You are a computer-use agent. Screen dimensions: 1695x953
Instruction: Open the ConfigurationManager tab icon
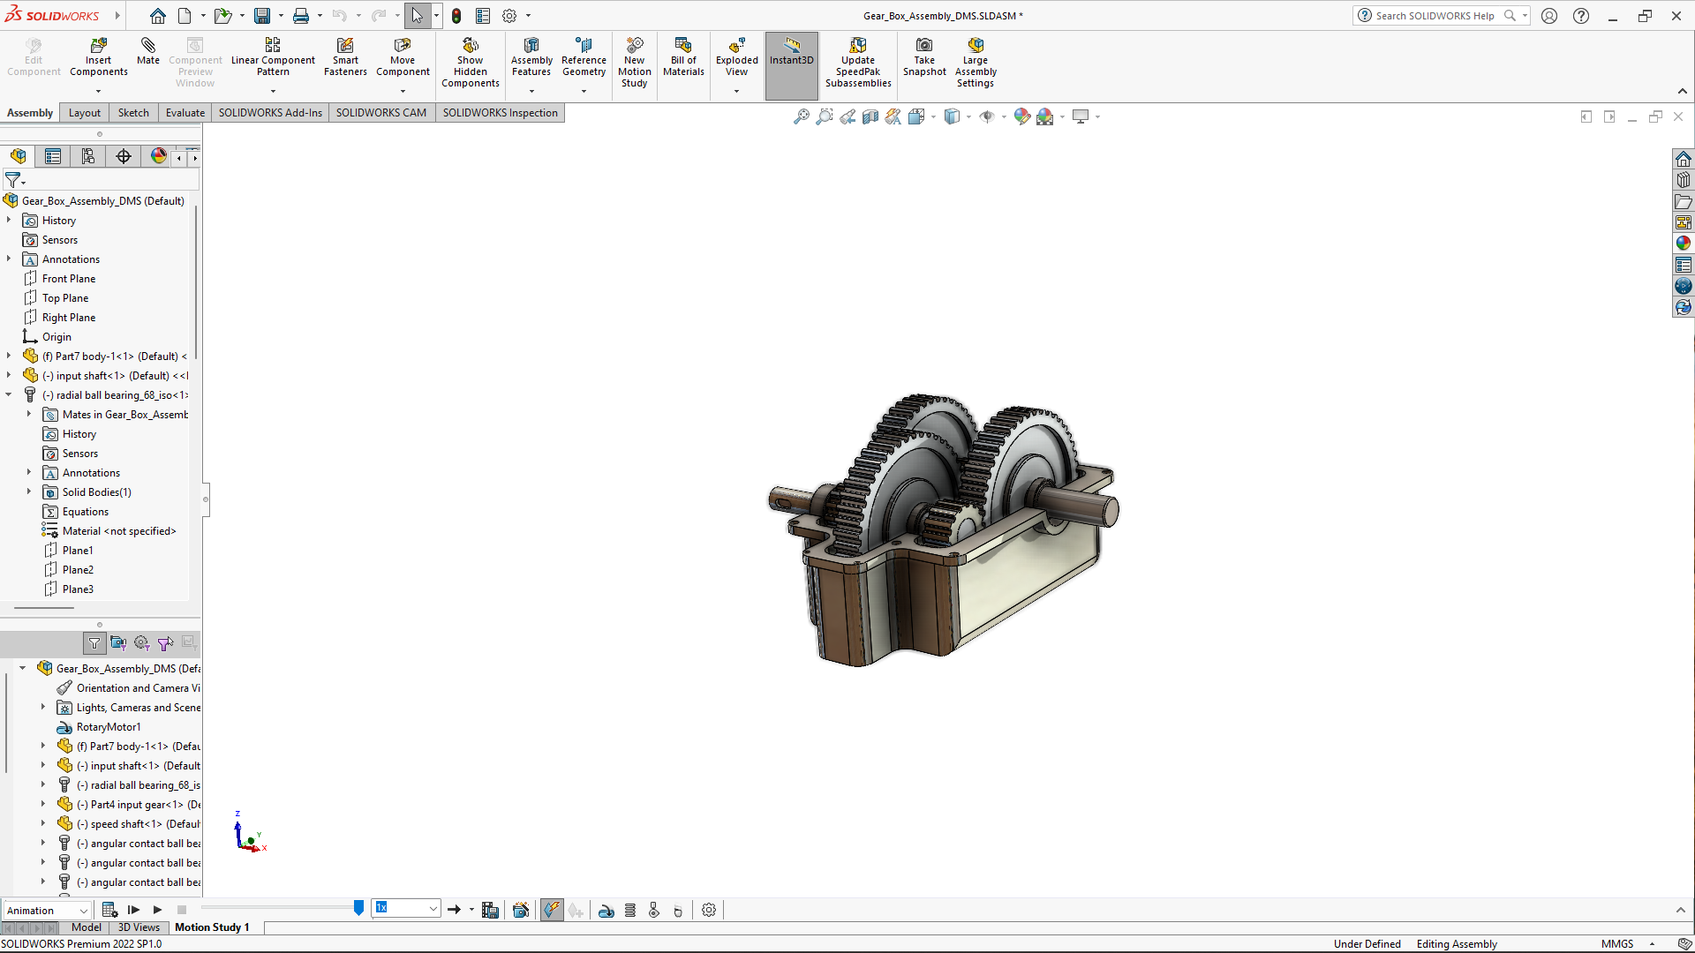[88, 156]
